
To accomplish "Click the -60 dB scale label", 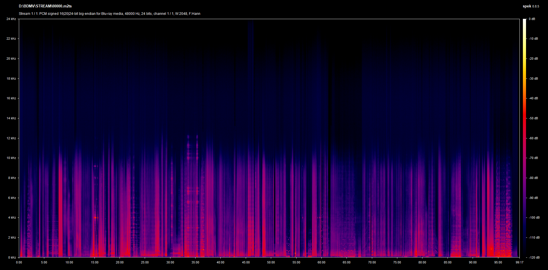I will tap(533, 138).
